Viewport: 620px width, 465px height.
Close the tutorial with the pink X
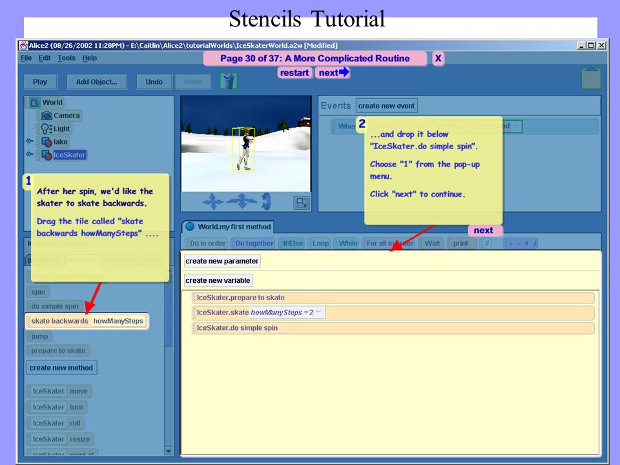(x=438, y=59)
